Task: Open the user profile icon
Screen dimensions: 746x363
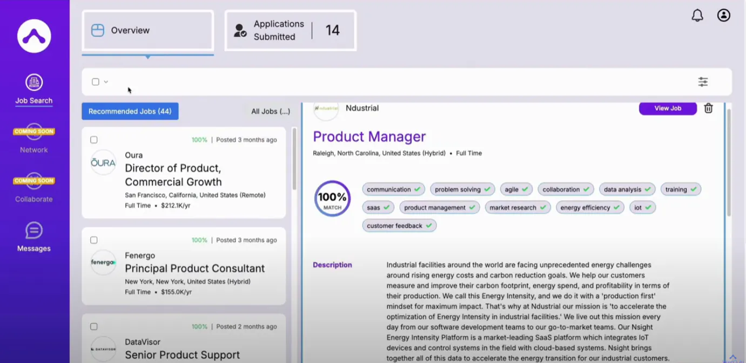Action: click(724, 15)
